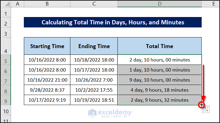This screenshot has width=220, height=123.
Task: Select row 5 header
Action: [6, 60]
